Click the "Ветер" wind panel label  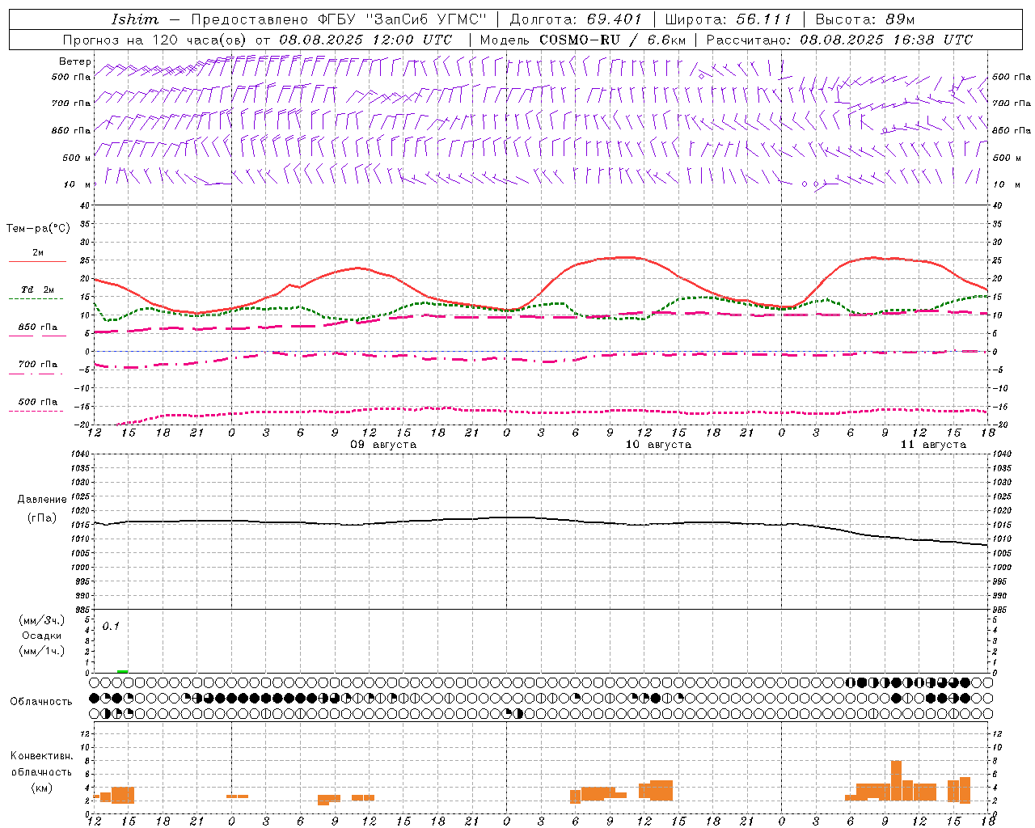74,61
